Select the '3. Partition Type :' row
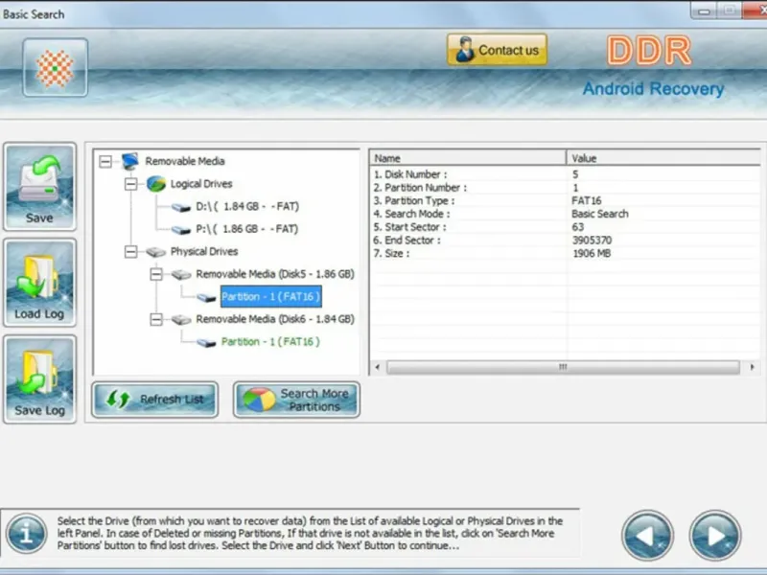 pos(565,200)
